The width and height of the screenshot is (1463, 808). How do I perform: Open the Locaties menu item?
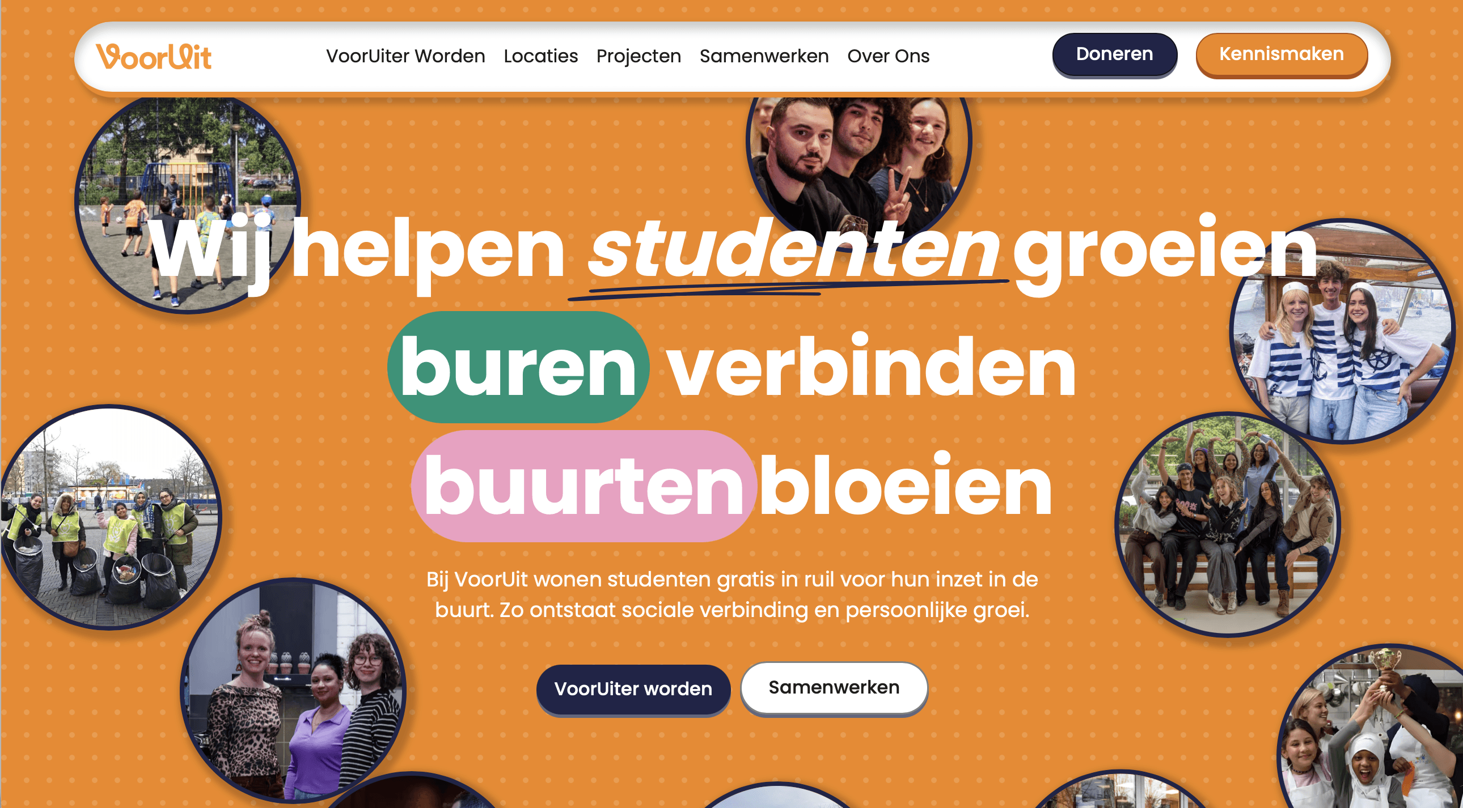540,56
